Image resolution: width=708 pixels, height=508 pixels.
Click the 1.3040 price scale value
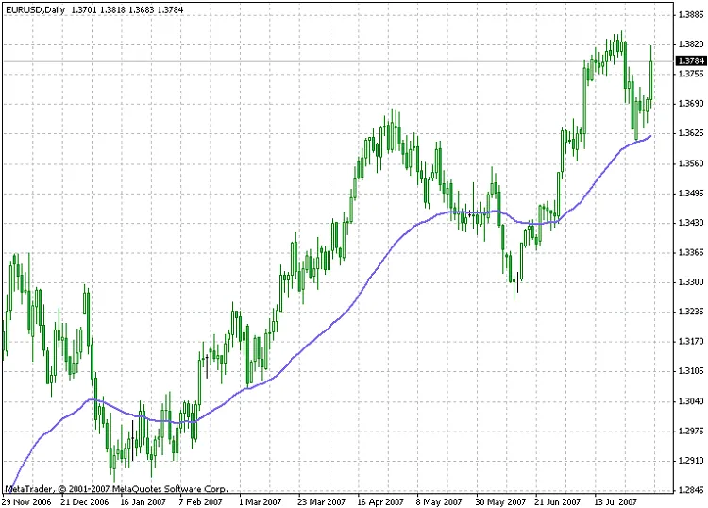[x=690, y=401]
